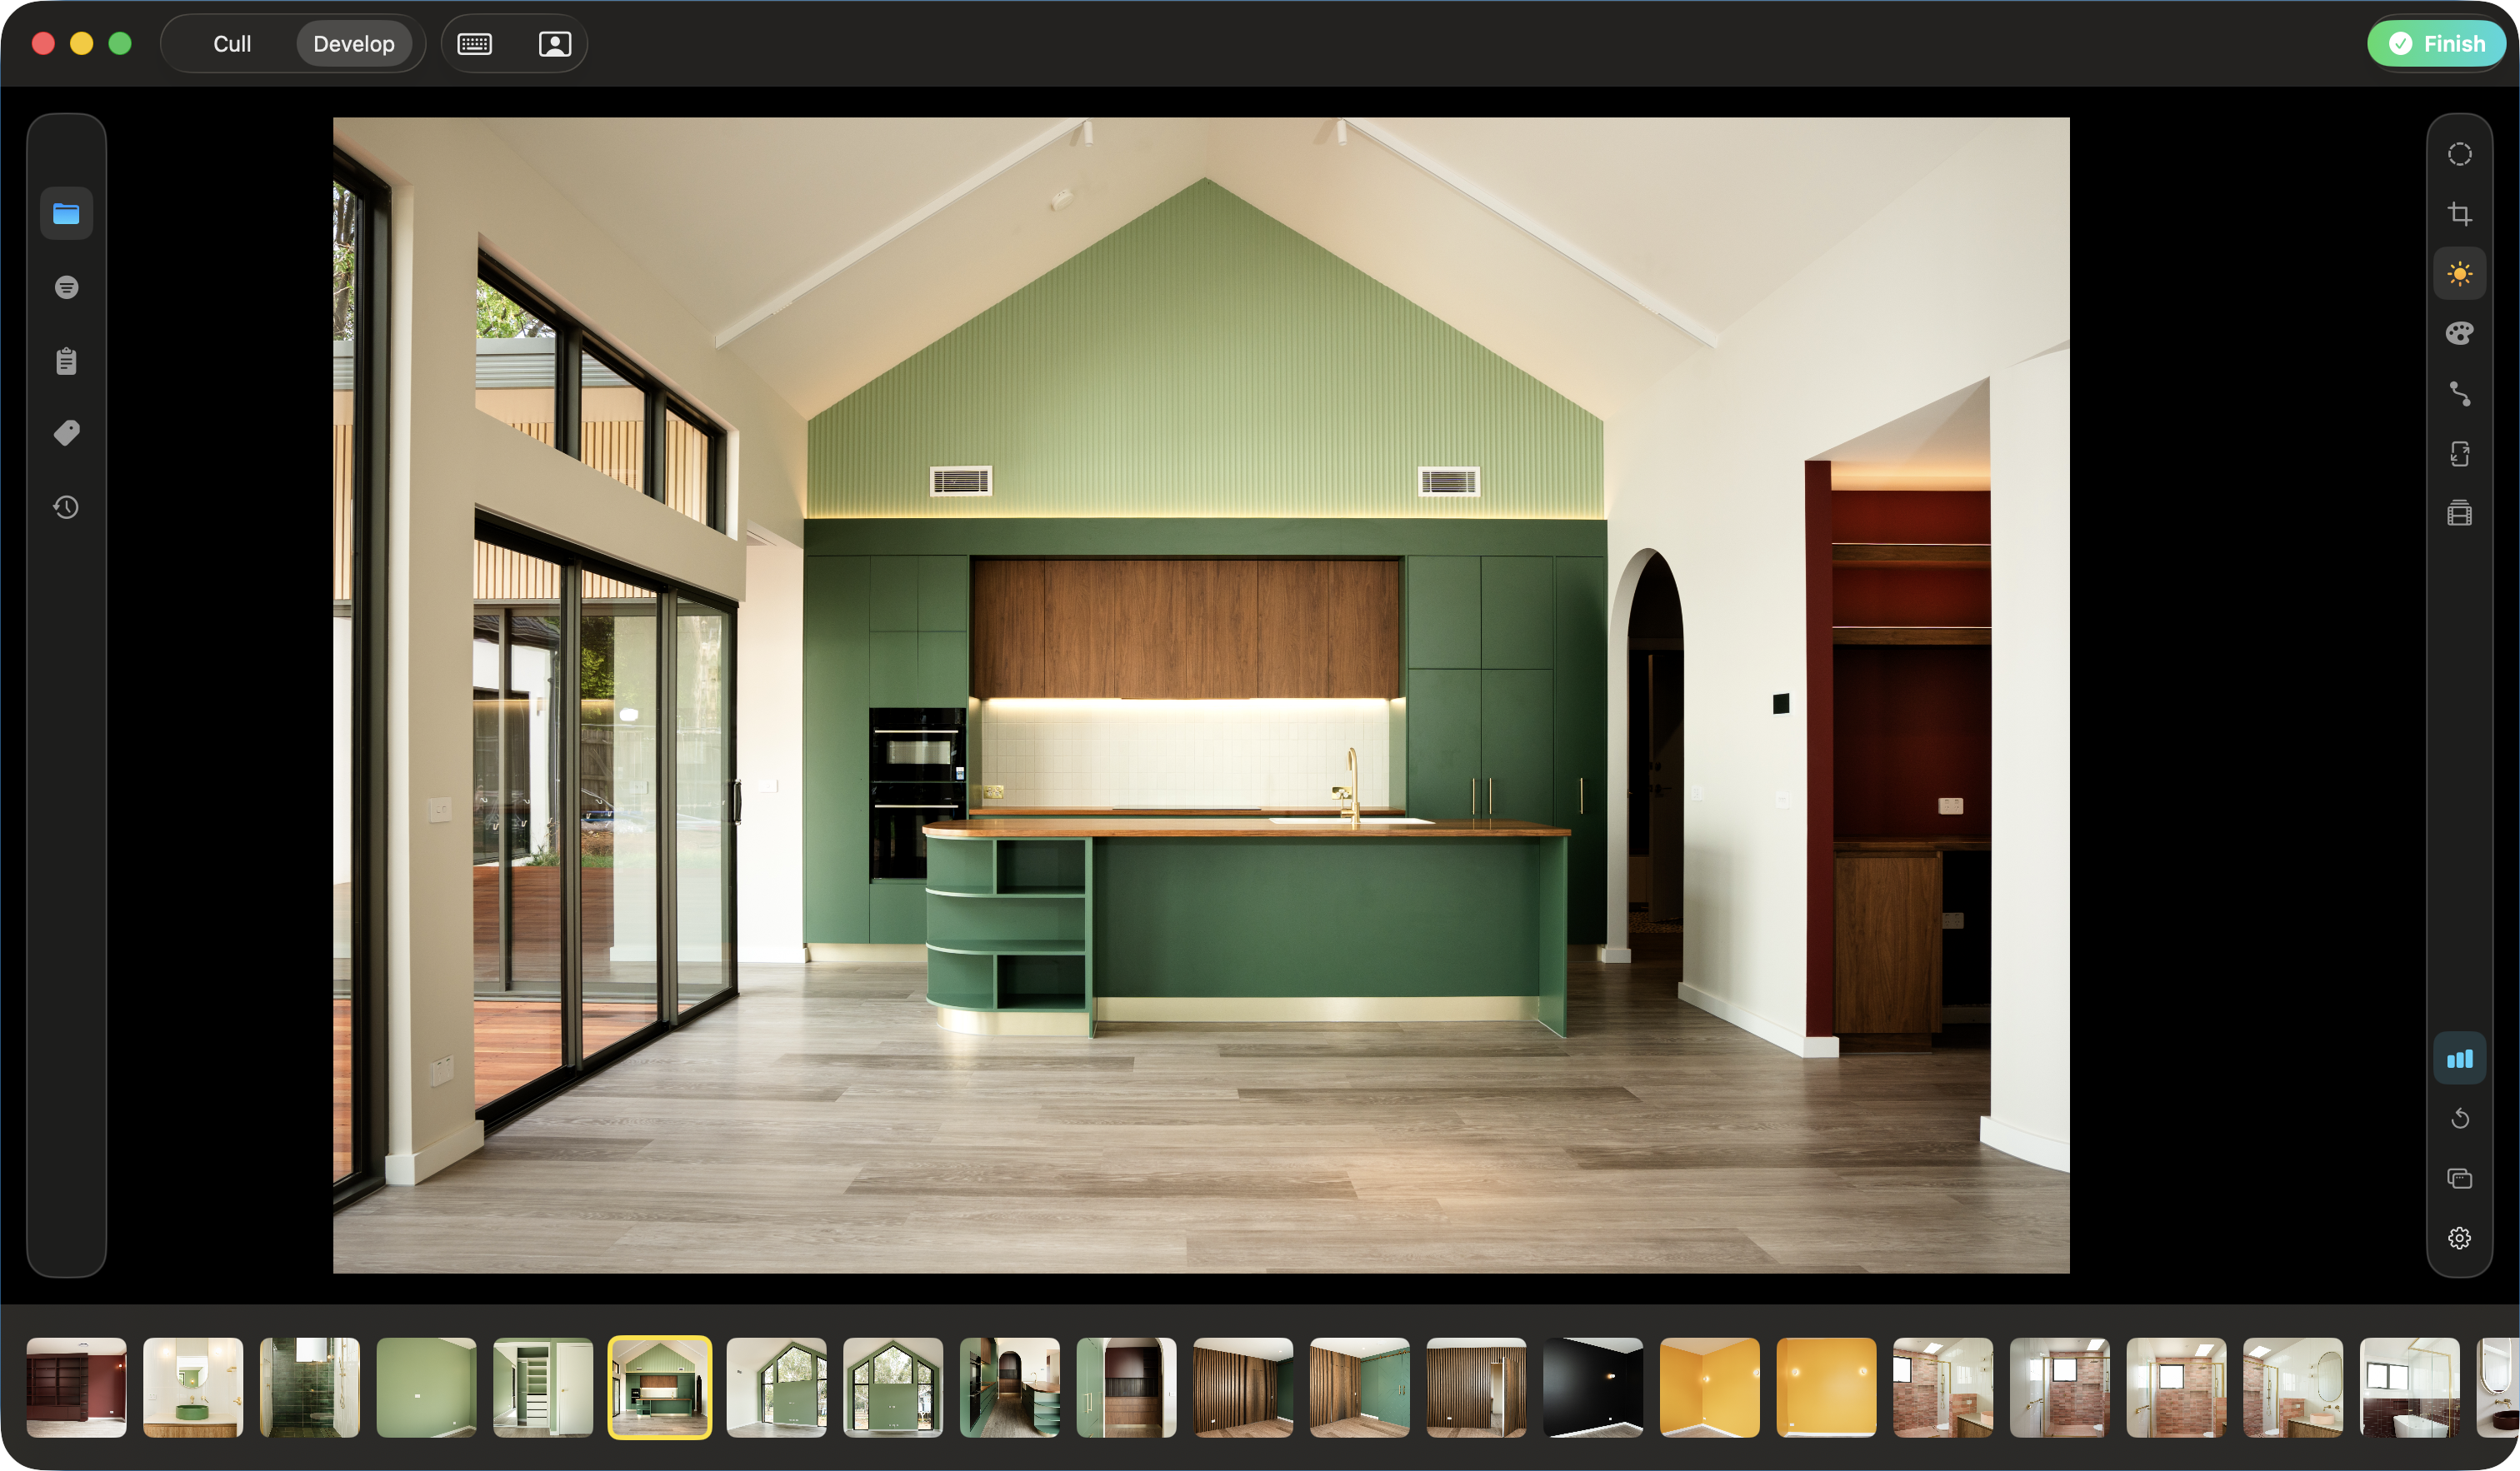Switch to the Cull tab

[232, 44]
